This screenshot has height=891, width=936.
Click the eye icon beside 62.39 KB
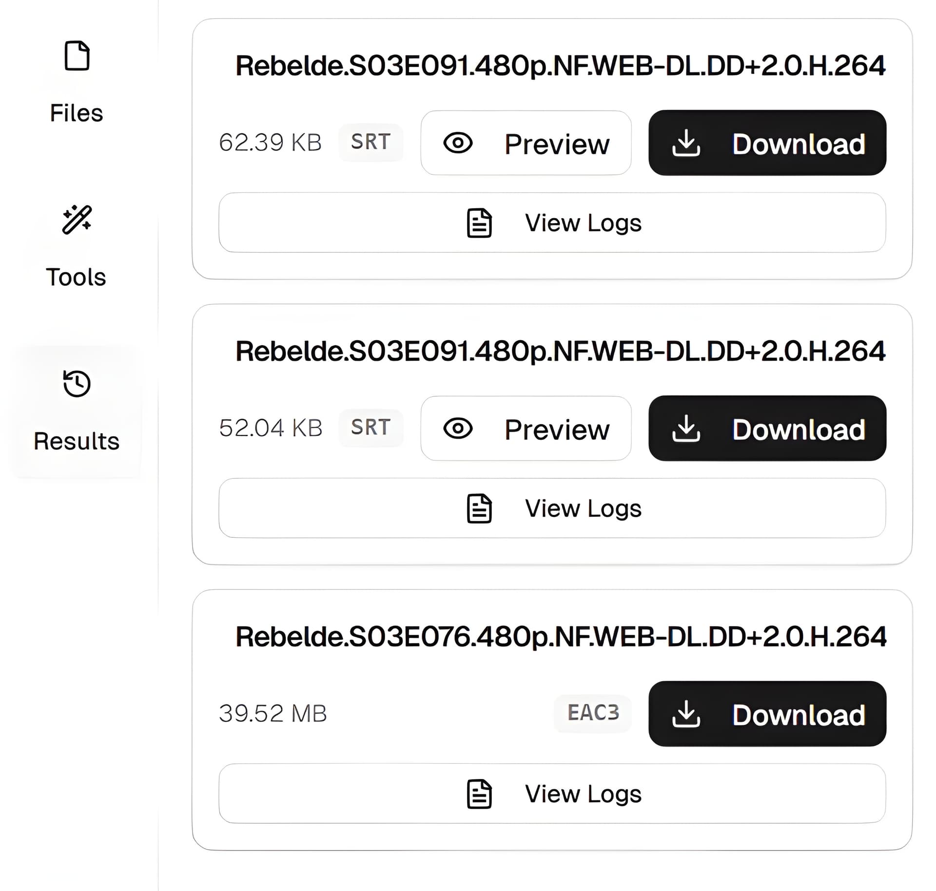click(x=458, y=143)
